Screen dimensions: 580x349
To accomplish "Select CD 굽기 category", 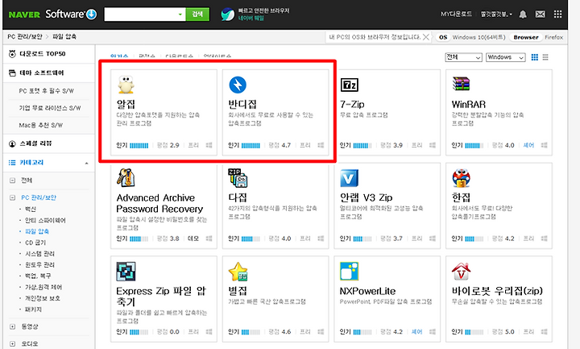I will [x=35, y=243].
